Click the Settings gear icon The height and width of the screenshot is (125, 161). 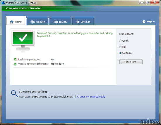point(78,22)
